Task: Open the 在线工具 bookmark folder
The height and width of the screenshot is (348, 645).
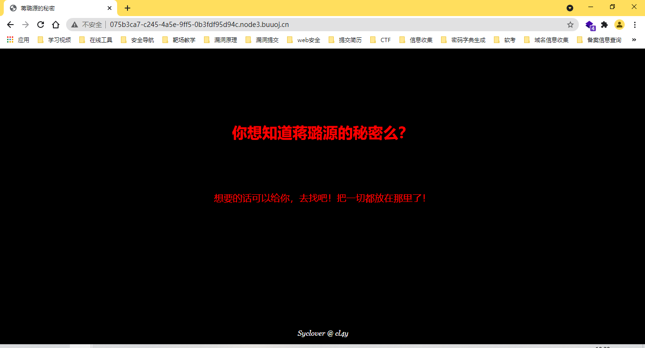Action: tap(96, 40)
